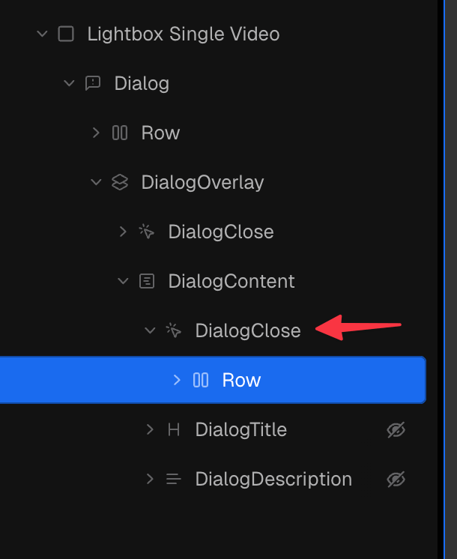Click the document icon beside DialogContent
This screenshot has width=457, height=559.
tap(147, 281)
